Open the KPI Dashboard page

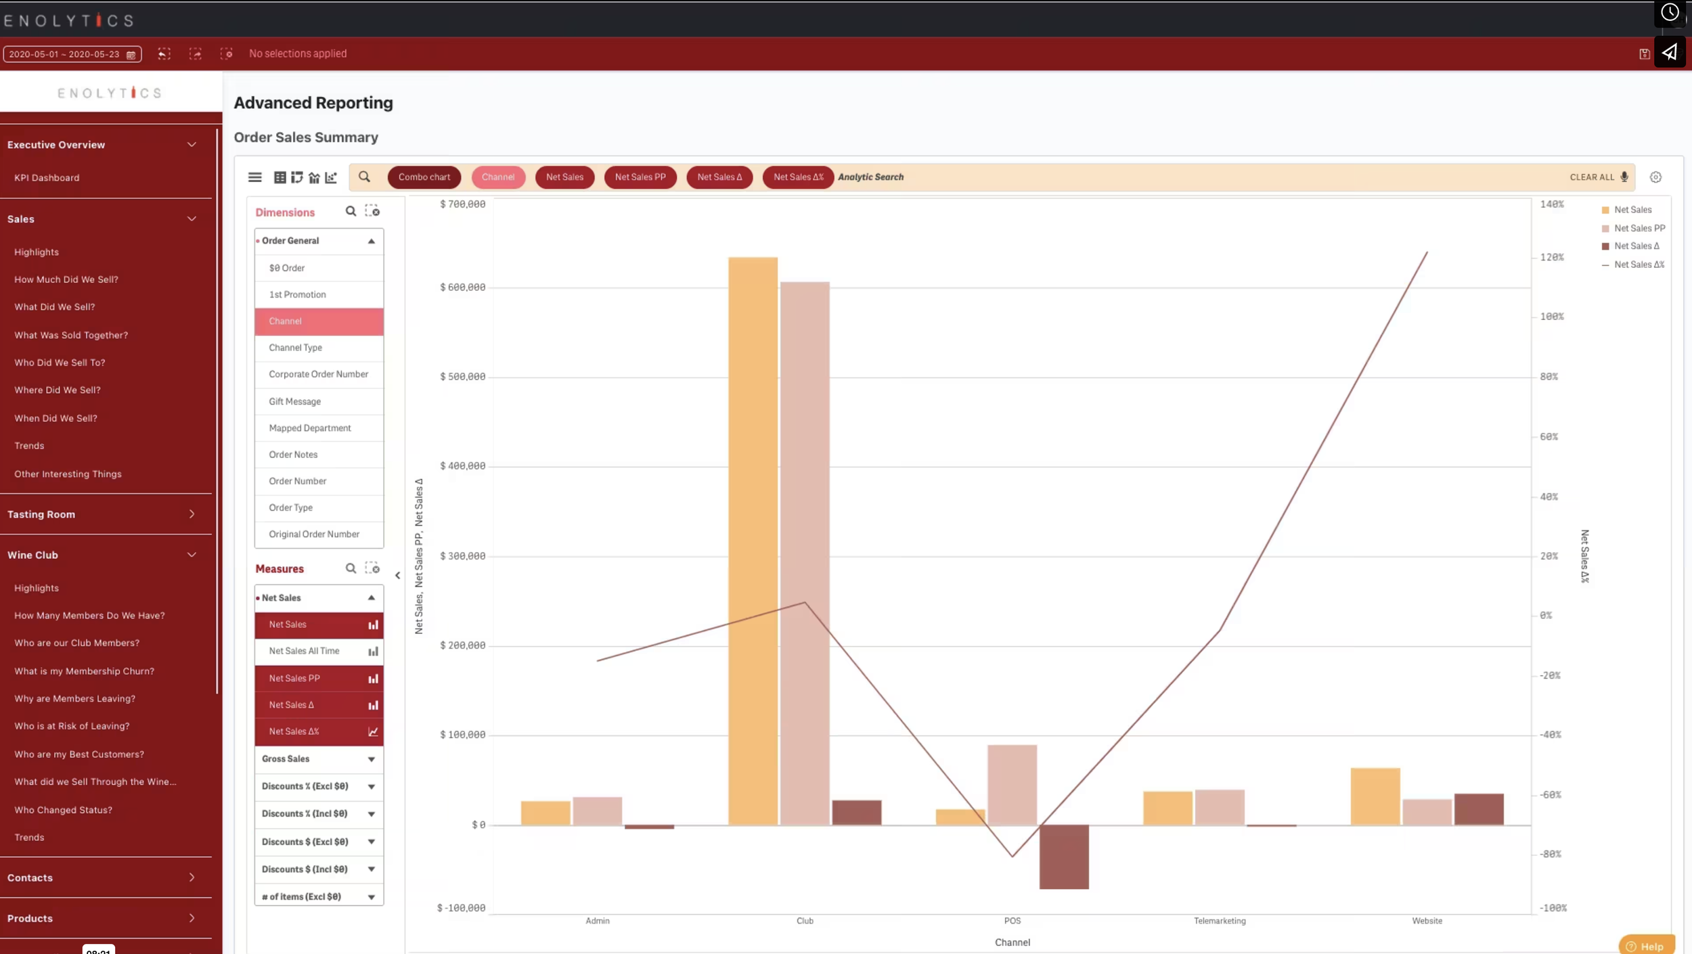coord(47,178)
